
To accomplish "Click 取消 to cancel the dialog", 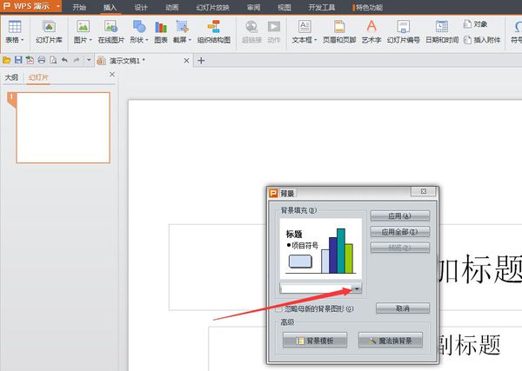I will 402,308.
